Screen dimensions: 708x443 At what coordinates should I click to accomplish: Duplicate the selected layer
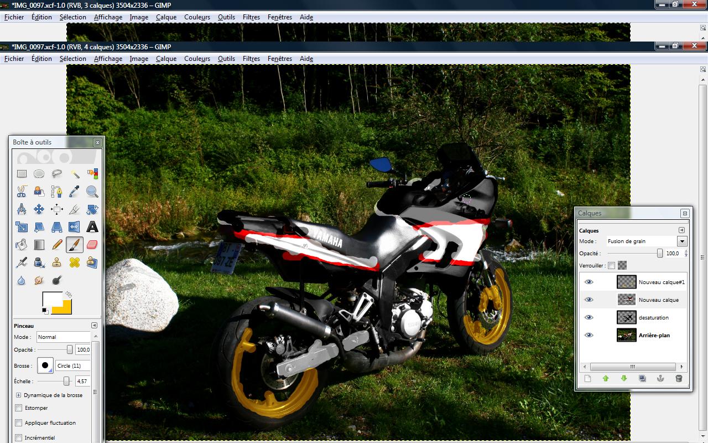click(642, 379)
